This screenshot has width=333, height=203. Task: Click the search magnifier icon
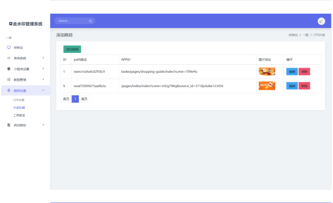click(91, 21)
